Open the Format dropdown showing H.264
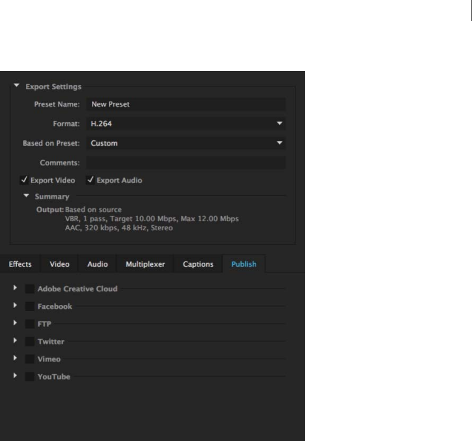Viewport: 472px width, 441px height. click(186, 123)
